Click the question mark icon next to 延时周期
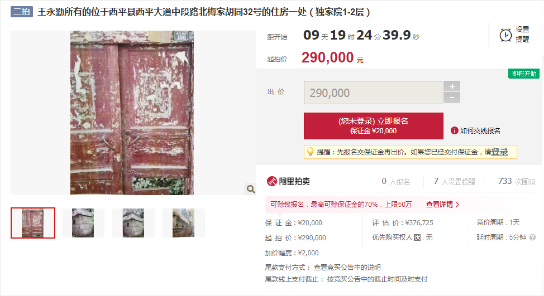The image size is (544, 296). 533,237
